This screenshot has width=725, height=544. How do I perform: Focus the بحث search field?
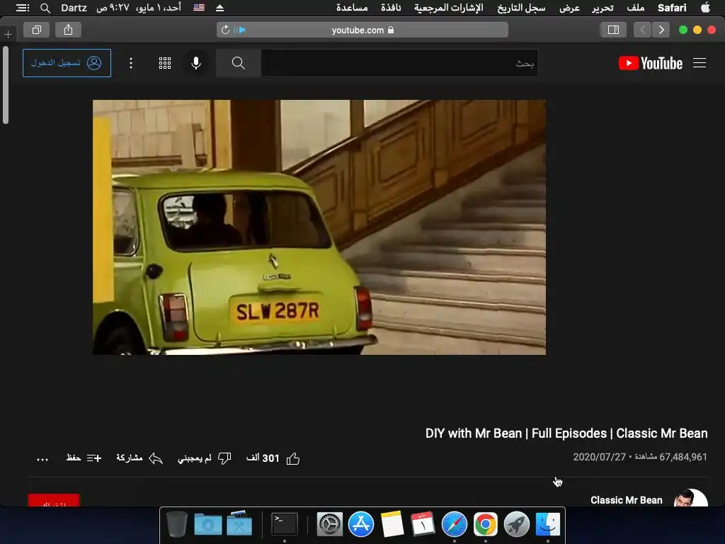pos(399,63)
